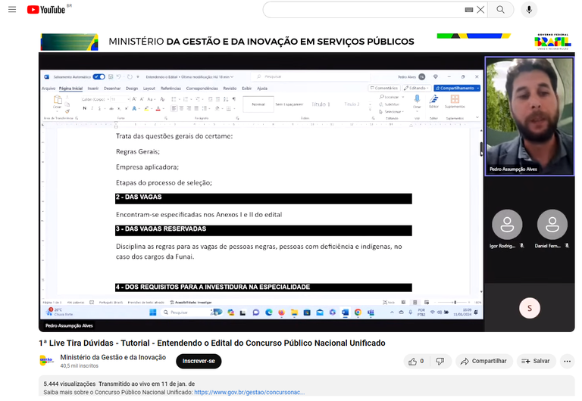Open the channel avatar icon
Image resolution: width=582 pixels, height=401 pixels.
(46, 360)
